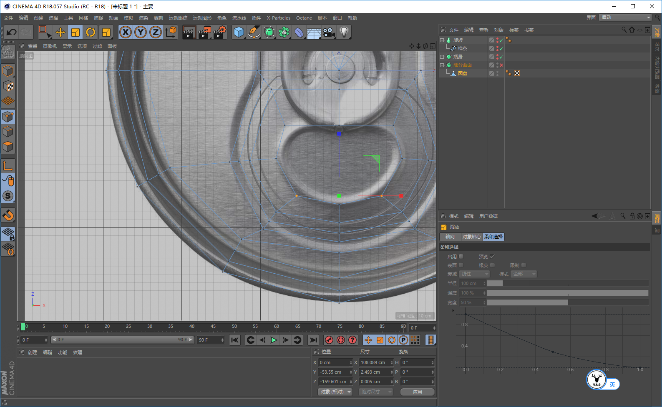Open the 模拟 menu in menu bar
Image resolution: width=662 pixels, height=407 pixels.
[x=128, y=18]
